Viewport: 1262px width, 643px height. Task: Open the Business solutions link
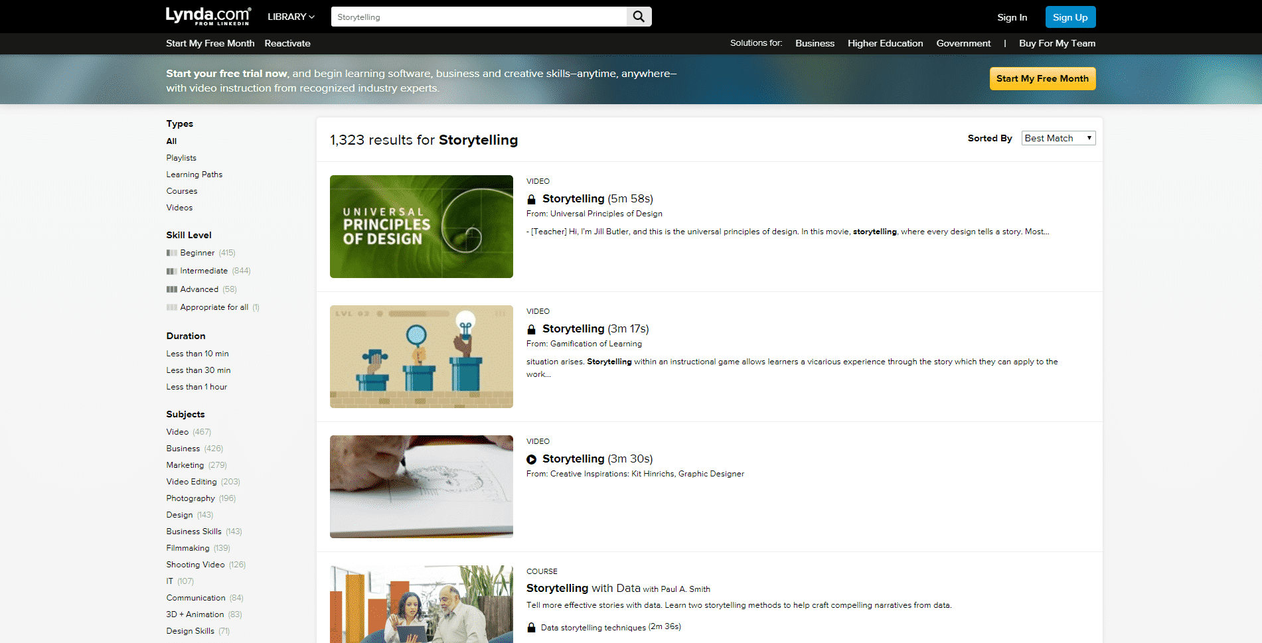(x=815, y=43)
